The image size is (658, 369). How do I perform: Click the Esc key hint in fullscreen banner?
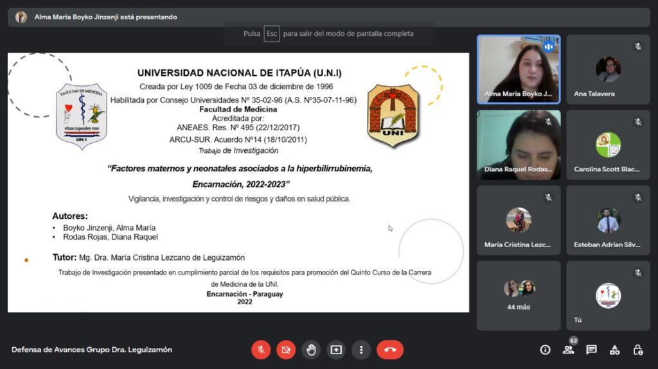click(x=271, y=34)
